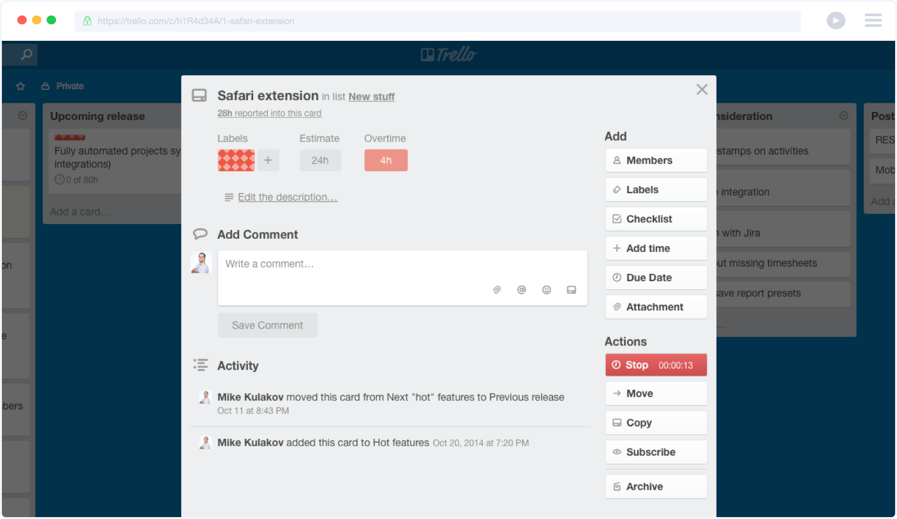Click Add a card in Upcoming release list
The height and width of the screenshot is (519, 897).
point(80,212)
